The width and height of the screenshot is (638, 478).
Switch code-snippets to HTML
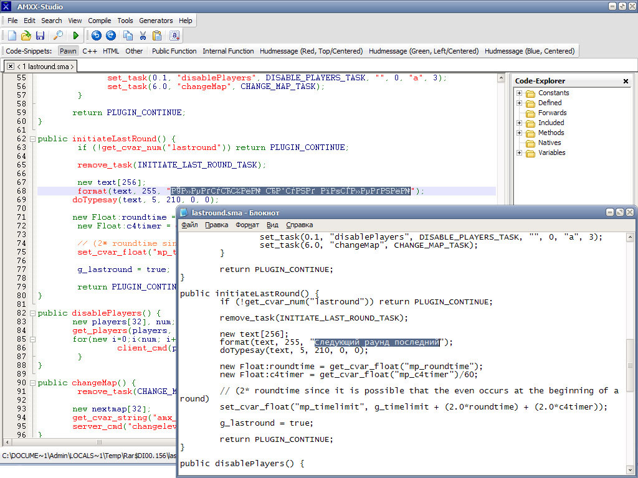tap(111, 51)
